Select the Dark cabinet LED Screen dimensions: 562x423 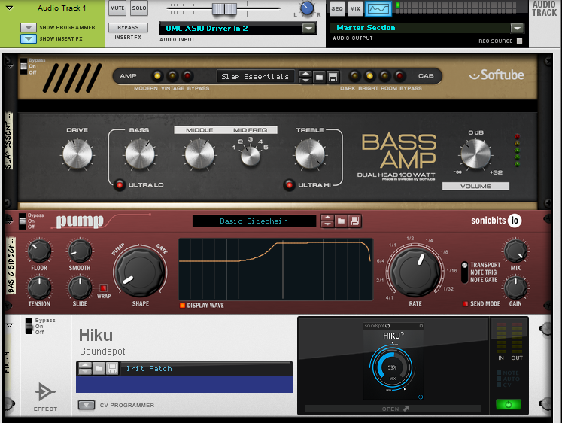point(354,75)
